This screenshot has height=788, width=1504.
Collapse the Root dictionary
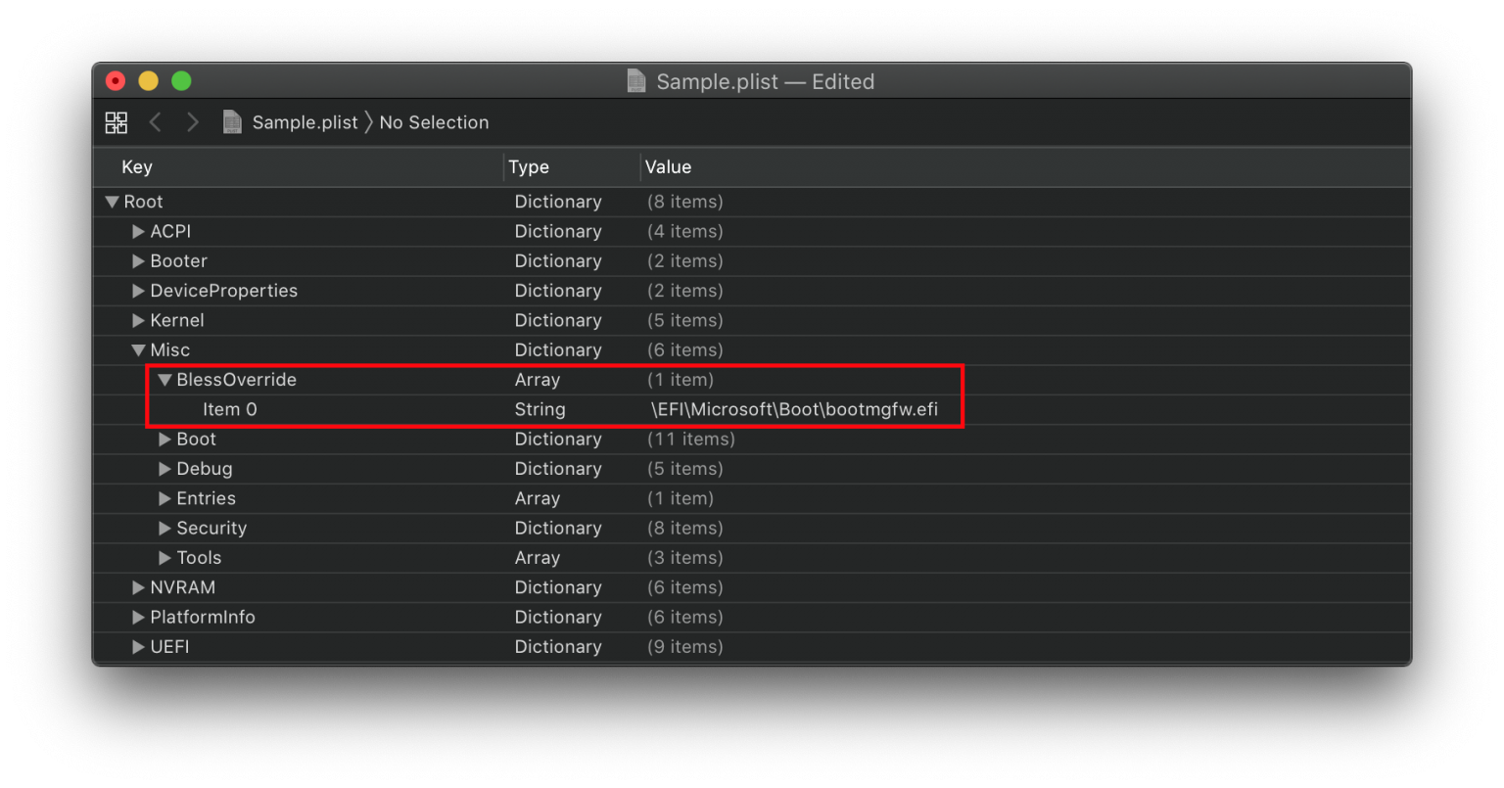click(112, 202)
